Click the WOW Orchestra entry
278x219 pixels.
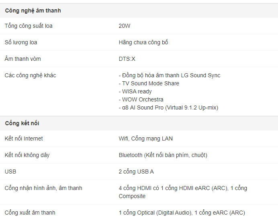click(141, 99)
